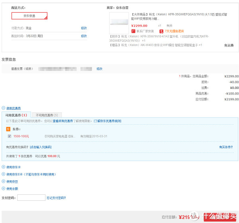Image resolution: width=239 pixels, height=223 pixels.
Task: Click 修改 next to 付款方式 现金
Action: [x=84, y=28]
